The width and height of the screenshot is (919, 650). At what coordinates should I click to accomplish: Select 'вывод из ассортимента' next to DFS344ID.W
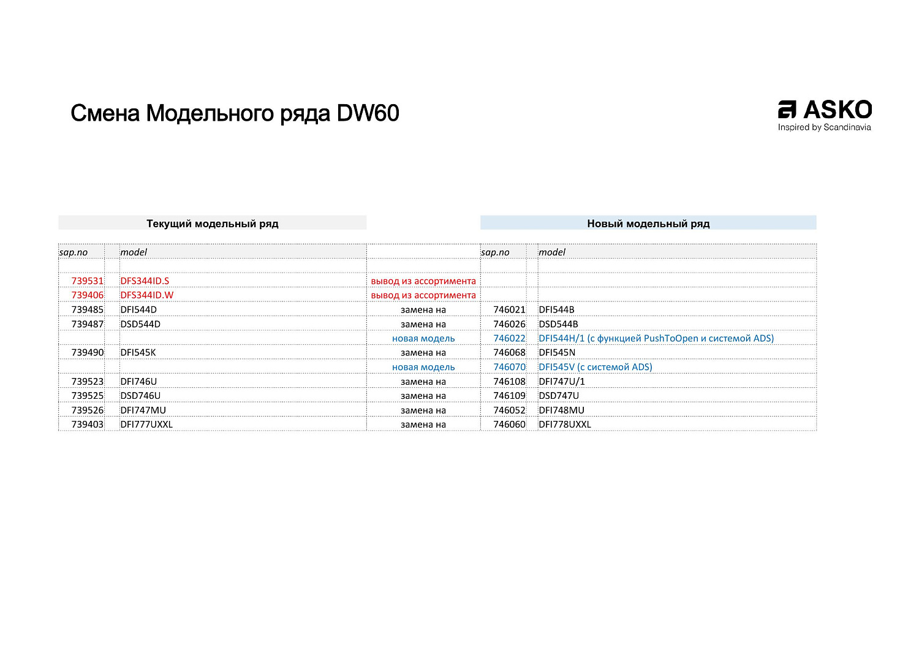(423, 295)
